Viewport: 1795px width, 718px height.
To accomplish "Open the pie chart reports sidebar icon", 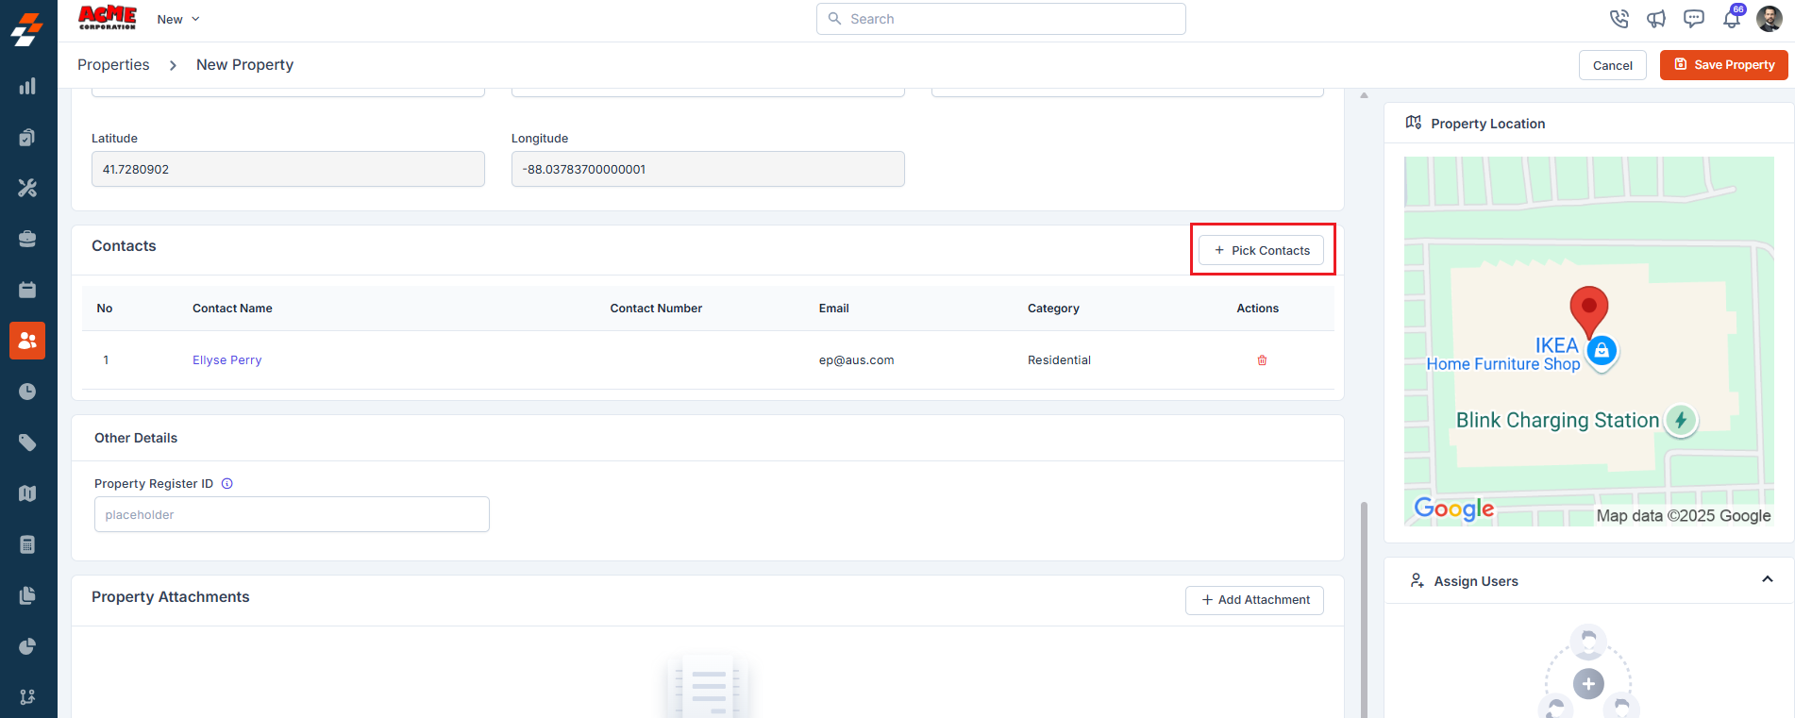I will [x=27, y=646].
